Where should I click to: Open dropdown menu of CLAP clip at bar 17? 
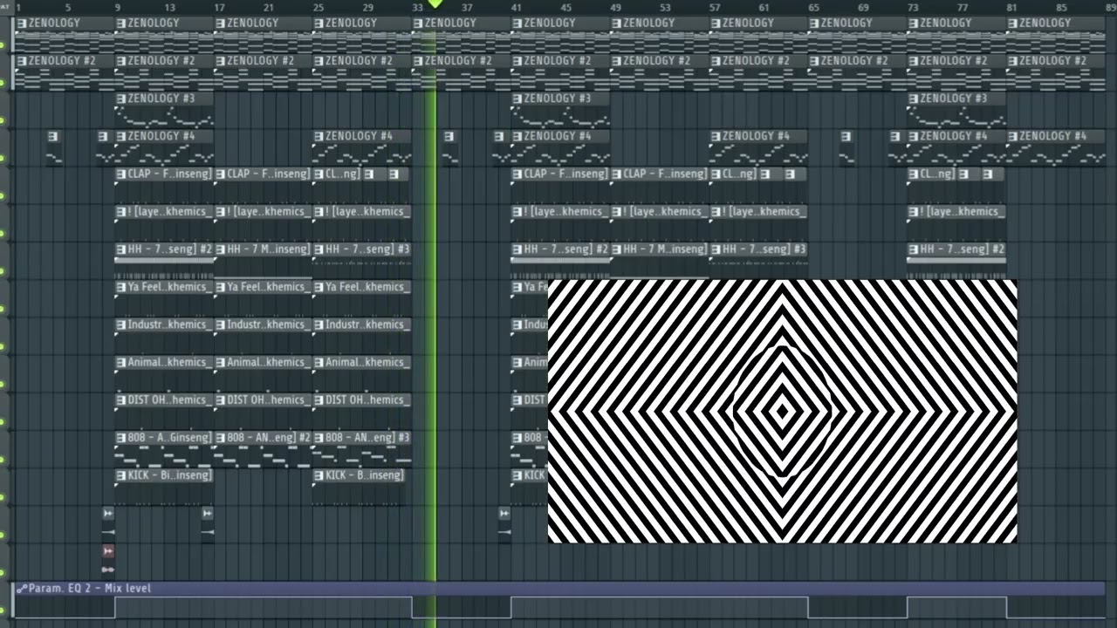221,174
